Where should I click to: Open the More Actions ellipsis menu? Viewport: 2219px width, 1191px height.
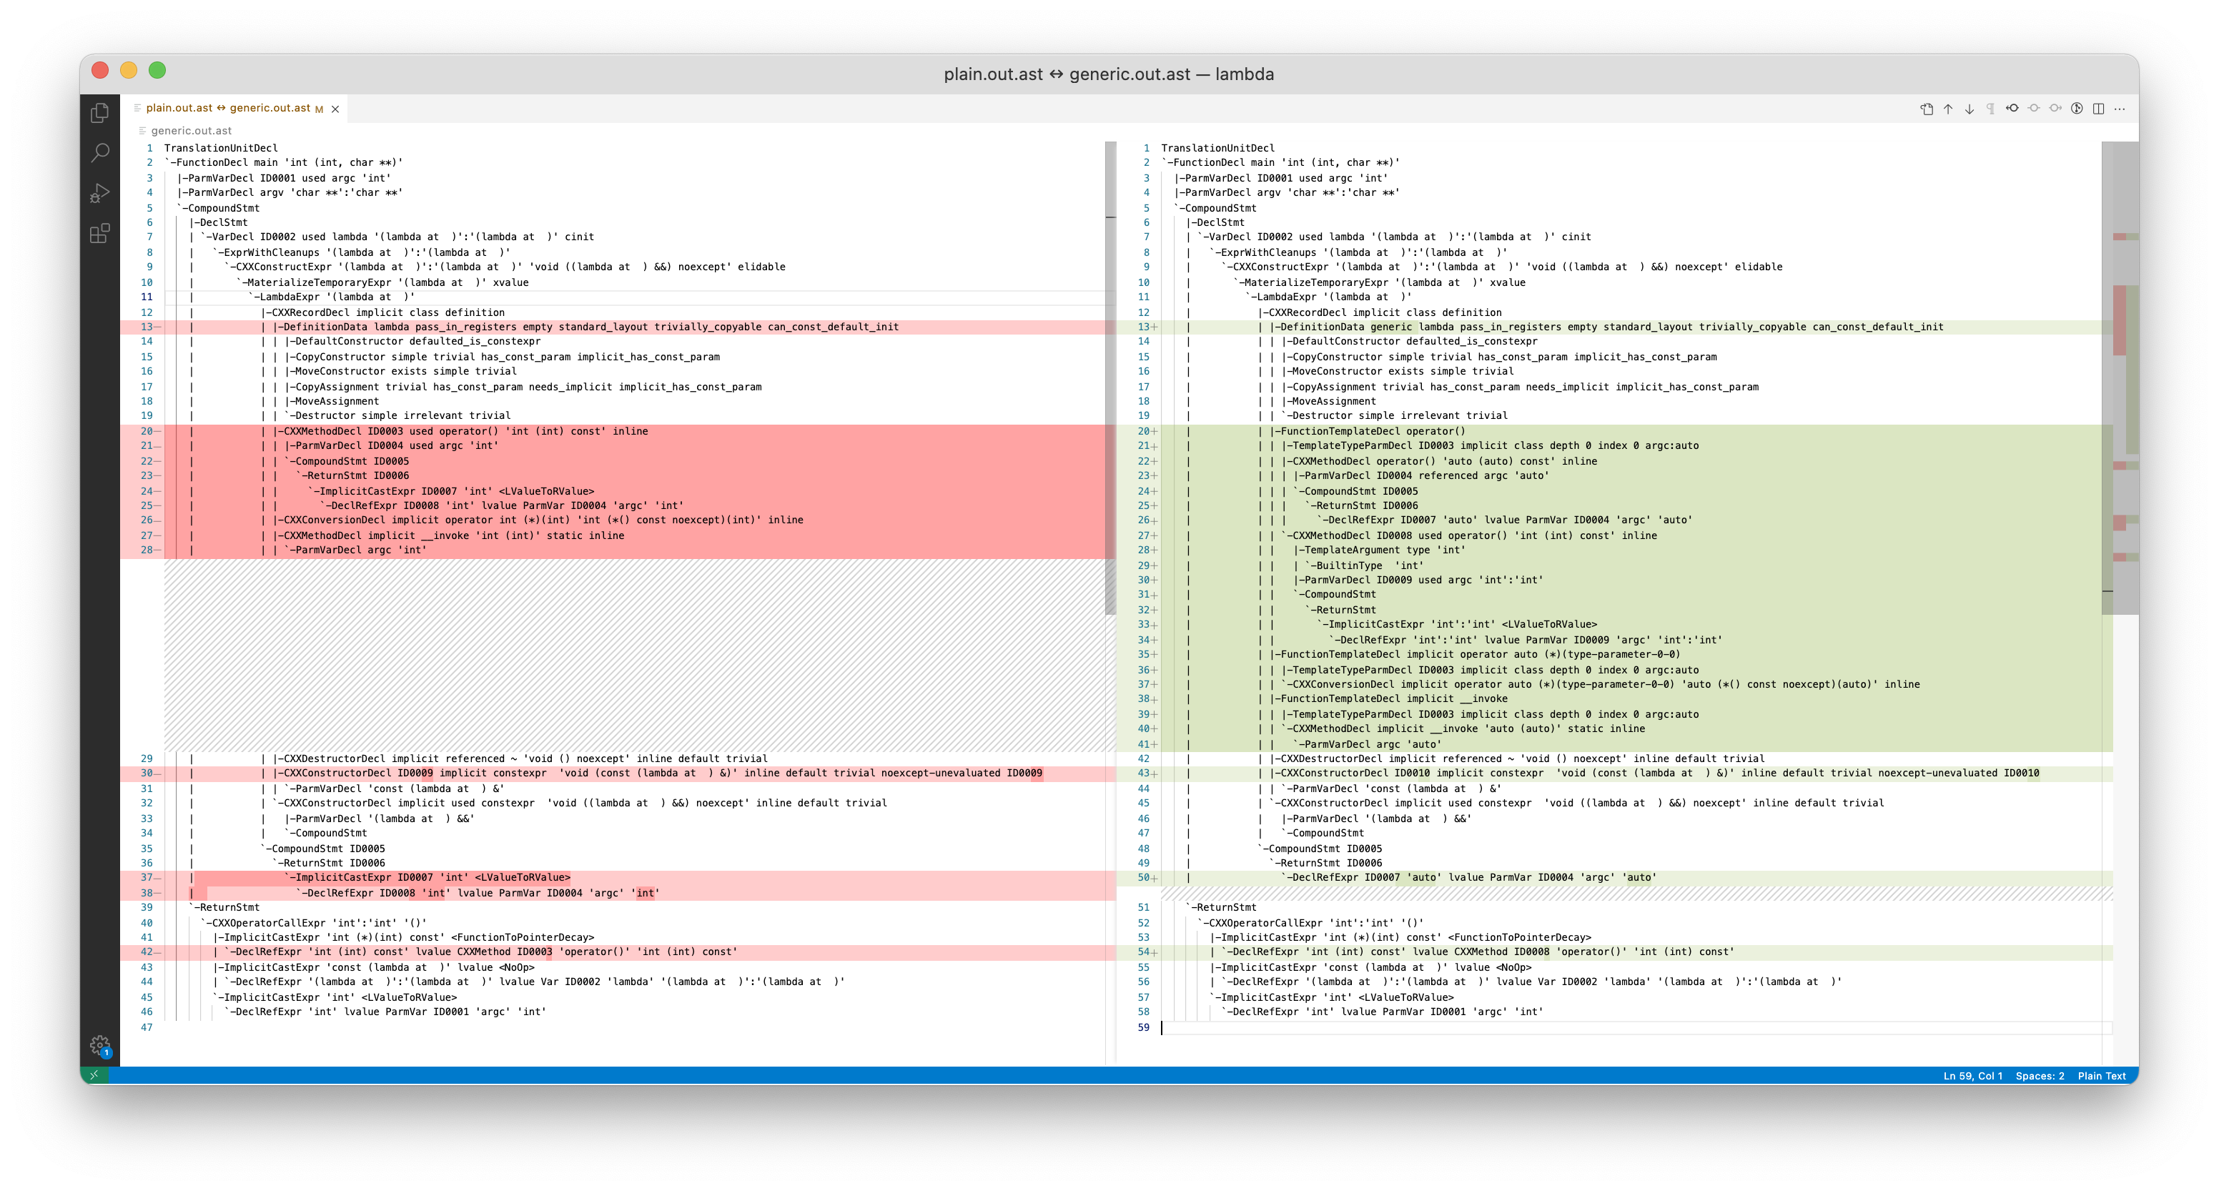2121,109
